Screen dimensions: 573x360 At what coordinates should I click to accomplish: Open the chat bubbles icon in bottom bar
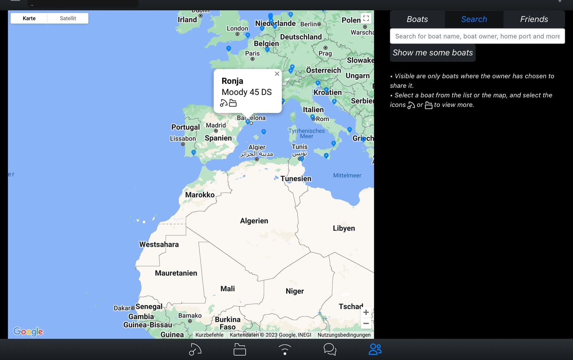coord(330,349)
